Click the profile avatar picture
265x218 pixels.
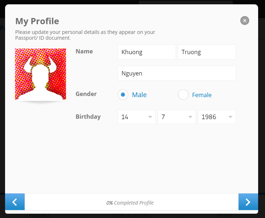point(40,74)
